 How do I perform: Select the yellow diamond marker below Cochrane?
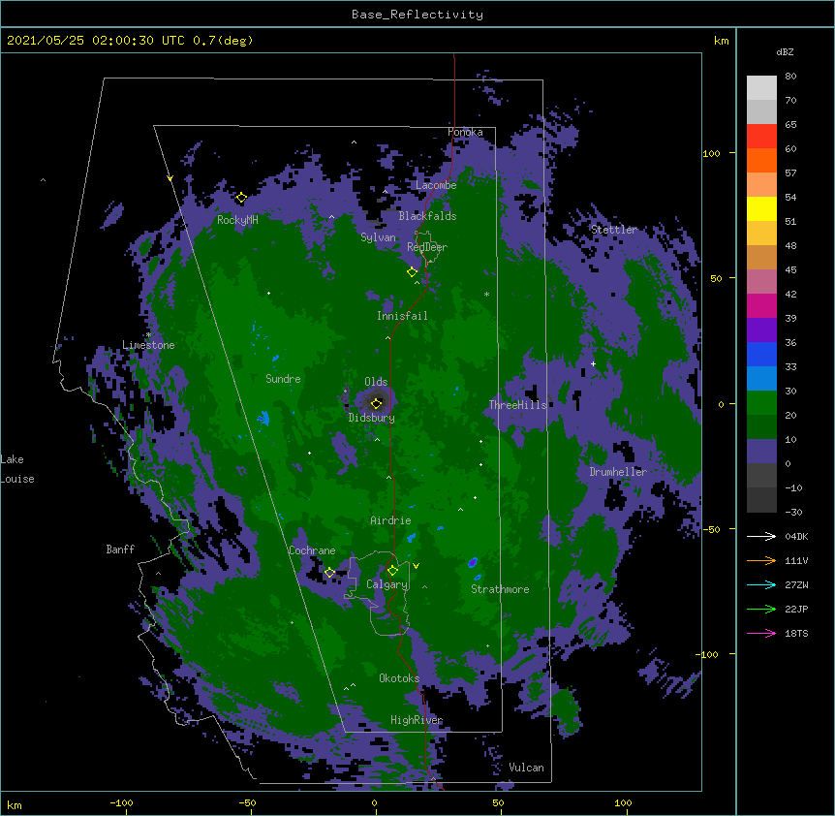[329, 573]
